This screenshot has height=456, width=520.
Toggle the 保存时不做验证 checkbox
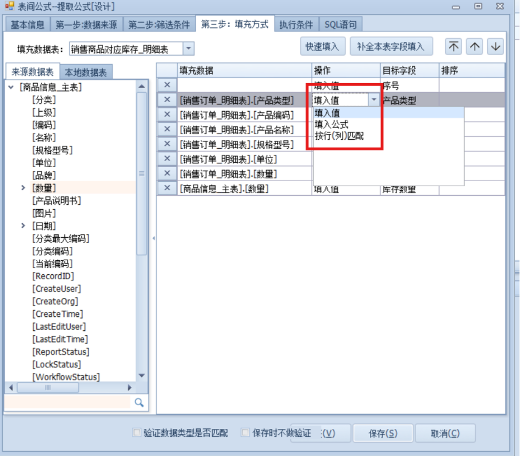[x=245, y=432]
